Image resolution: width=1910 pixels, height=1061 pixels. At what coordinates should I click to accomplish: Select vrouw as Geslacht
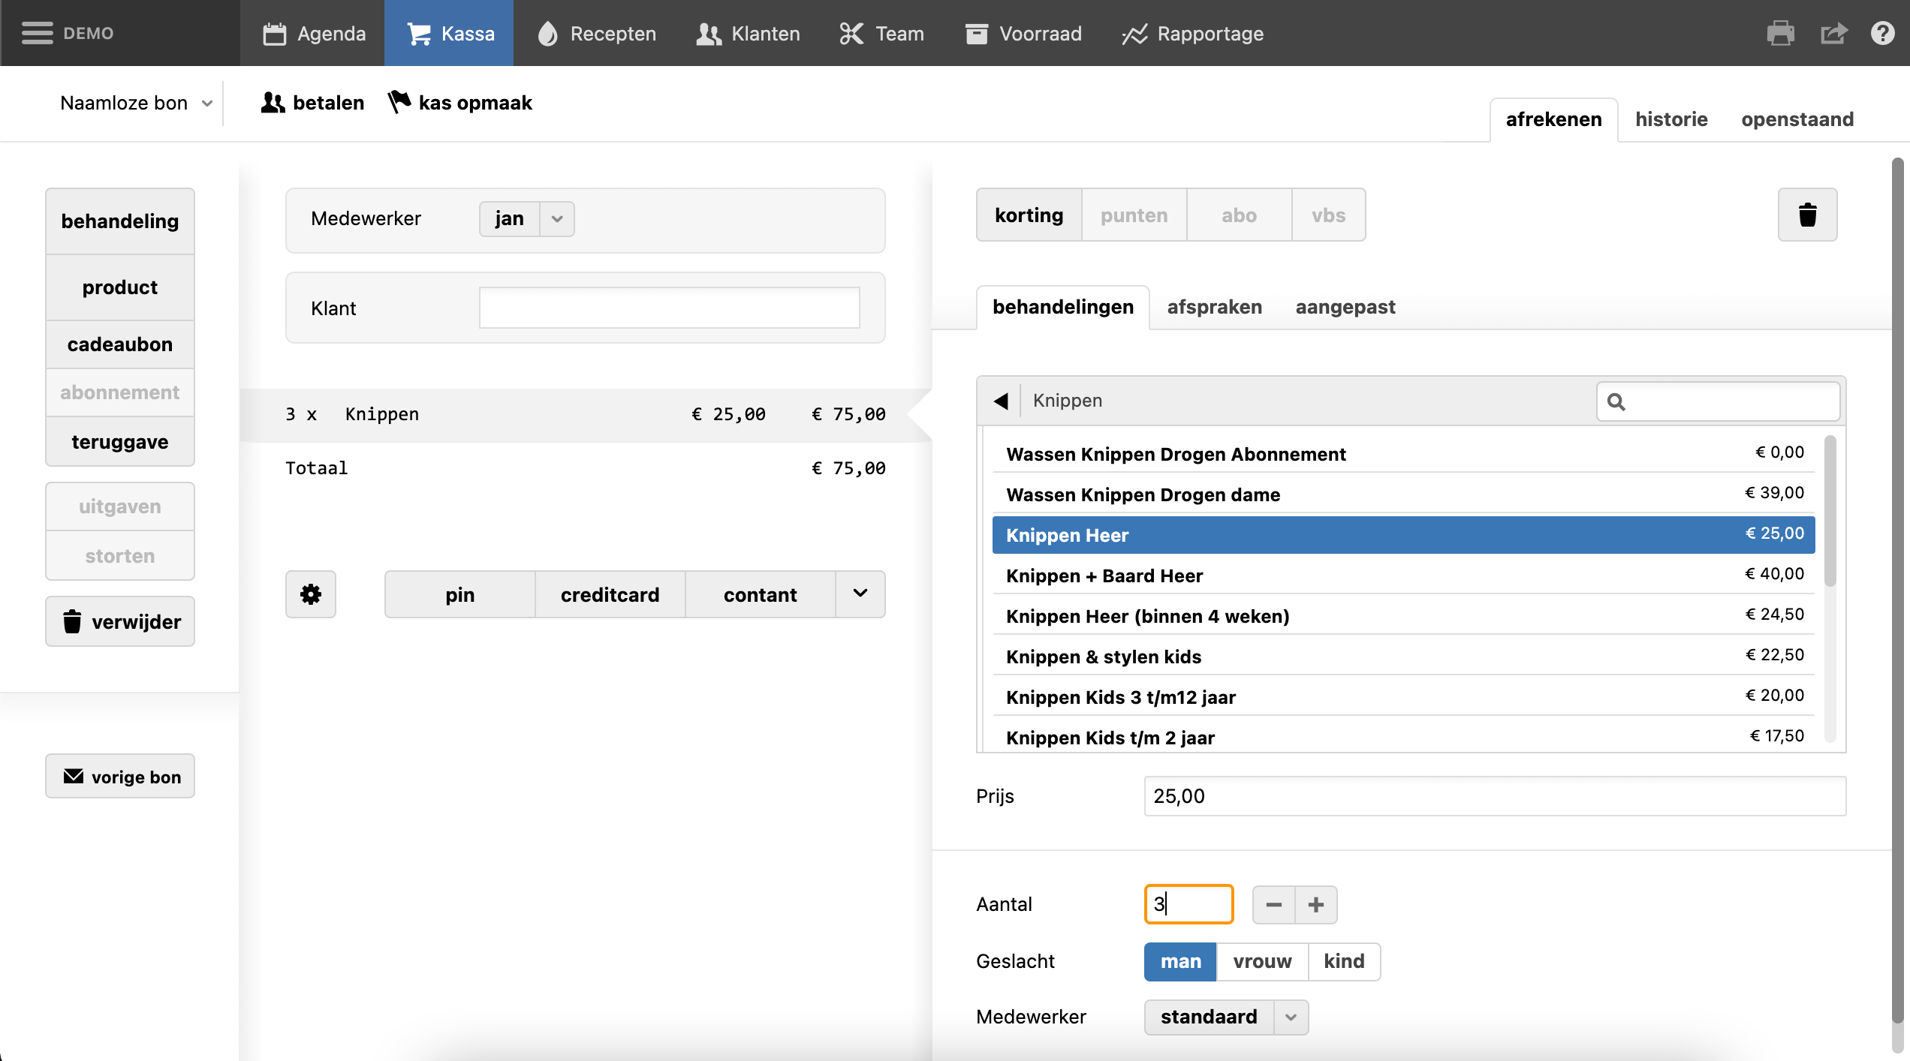(x=1262, y=961)
